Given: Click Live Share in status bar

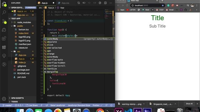Looking at the screenshot, I should pyautogui.click(x=32, y=105).
